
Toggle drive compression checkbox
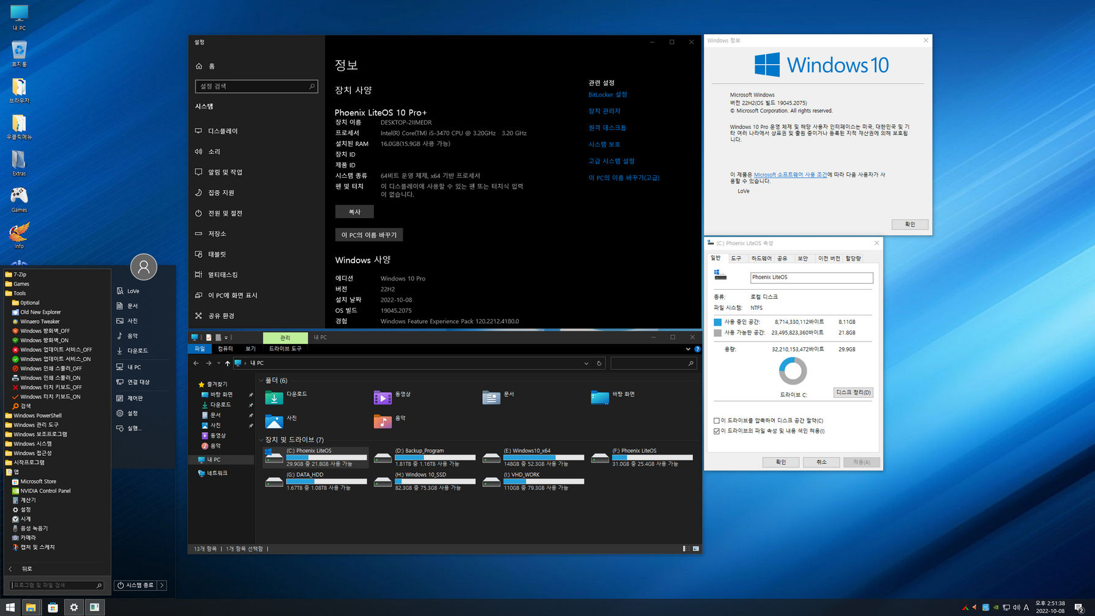(x=717, y=420)
